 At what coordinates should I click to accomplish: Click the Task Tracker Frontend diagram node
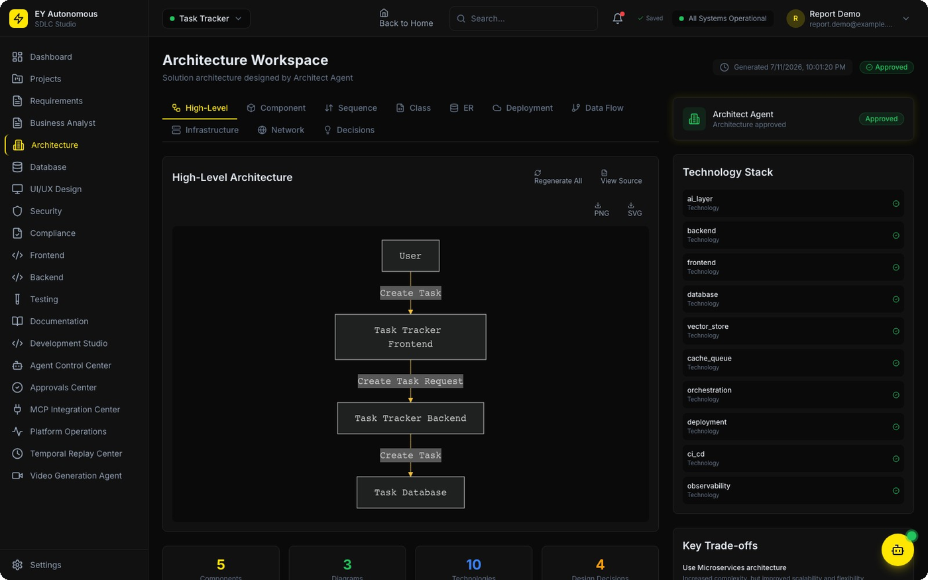(410, 337)
